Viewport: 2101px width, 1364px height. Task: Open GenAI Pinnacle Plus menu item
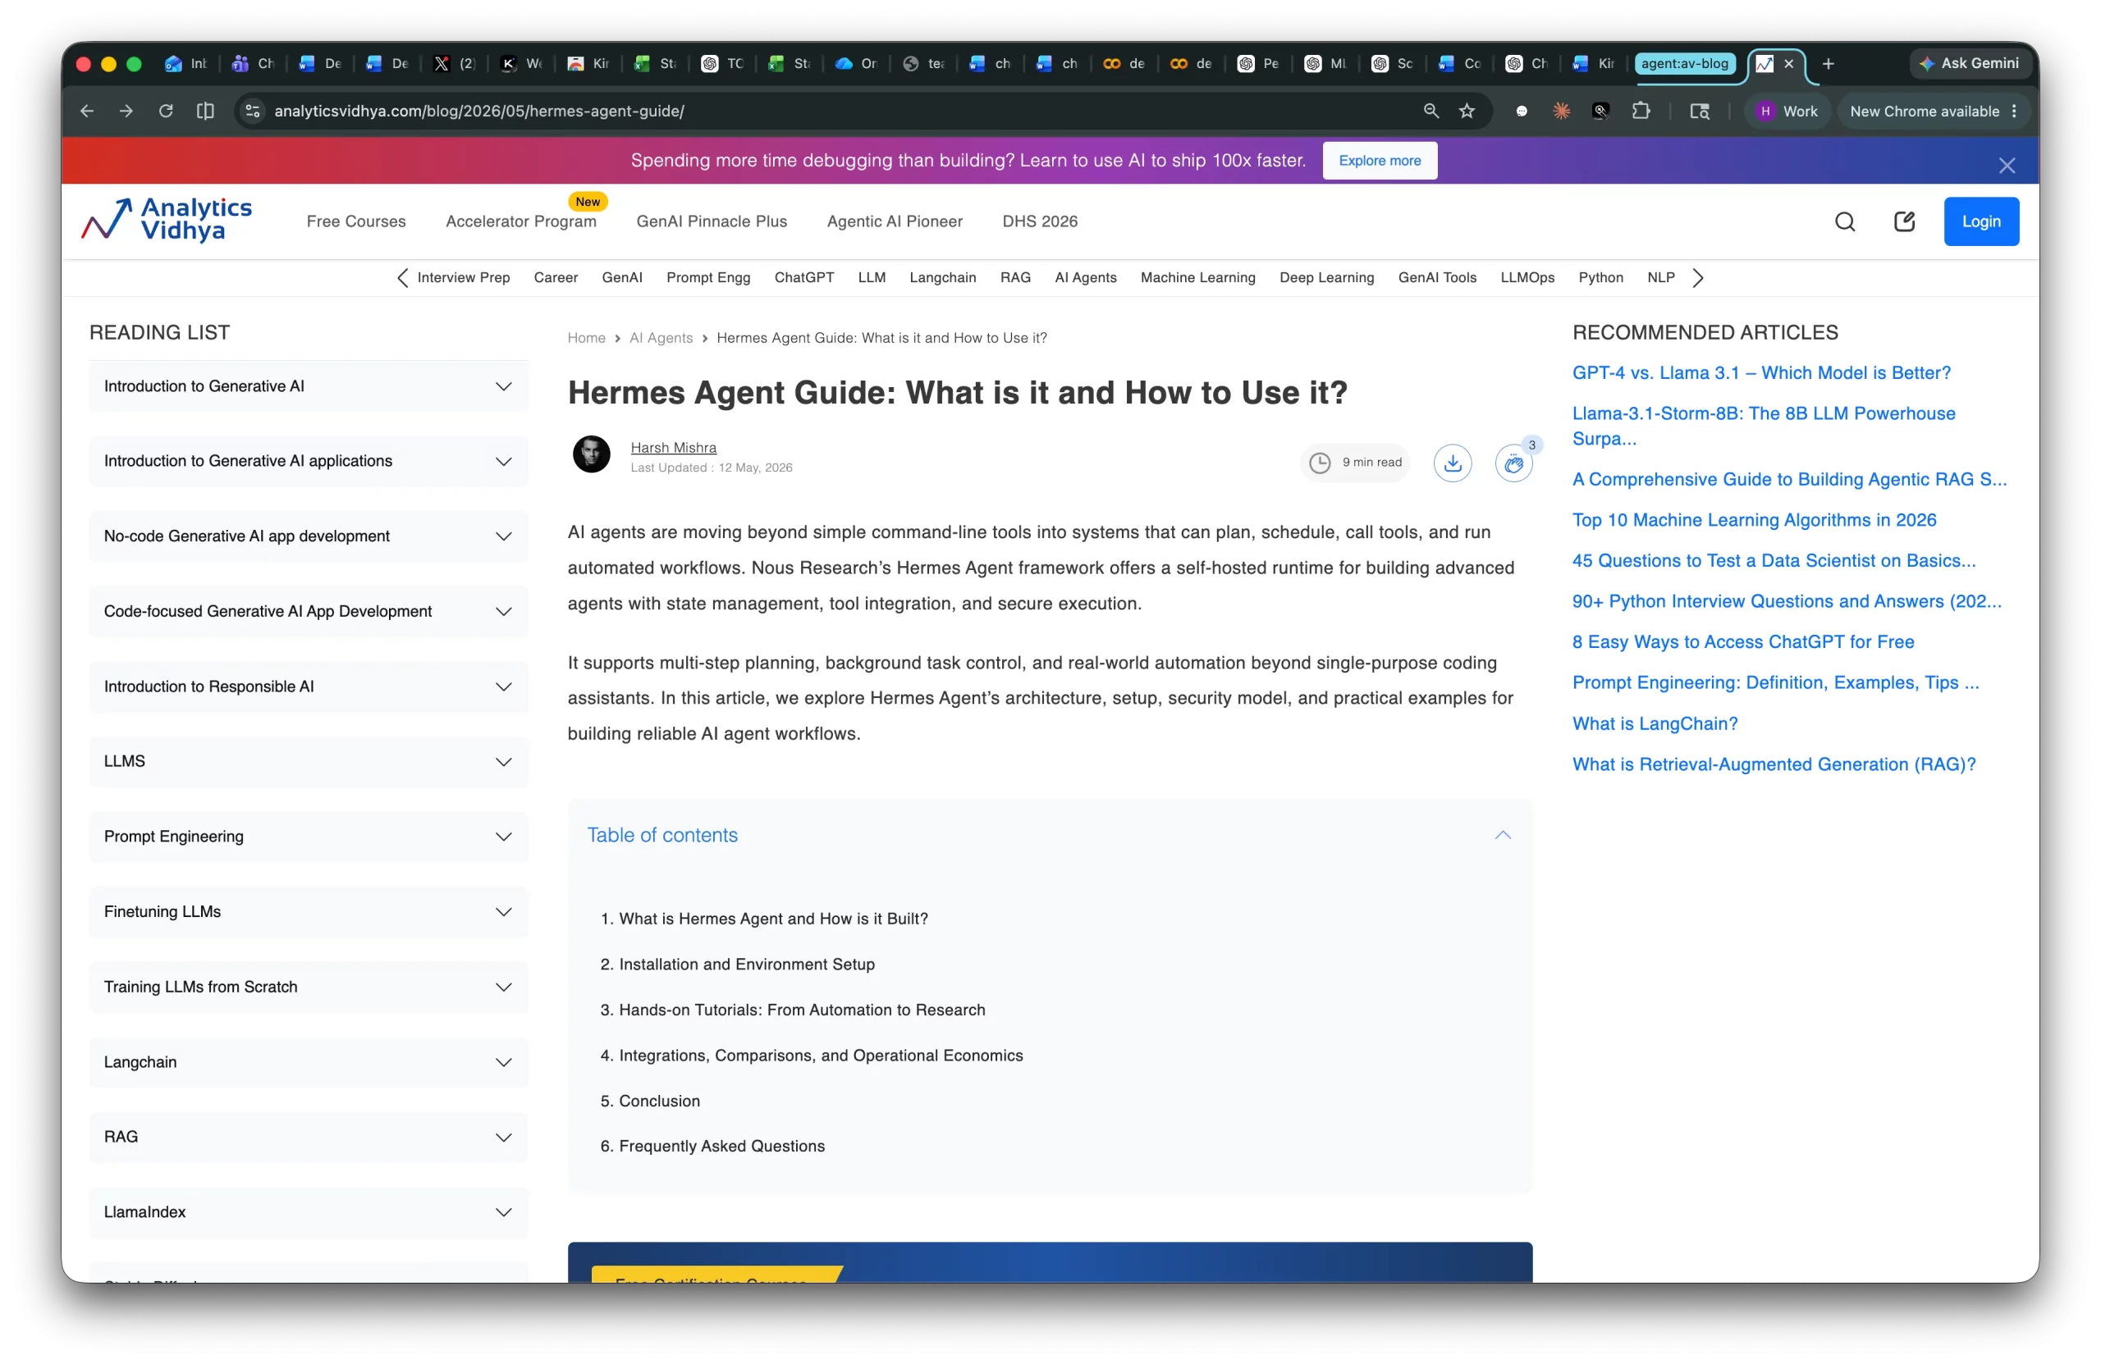712,221
